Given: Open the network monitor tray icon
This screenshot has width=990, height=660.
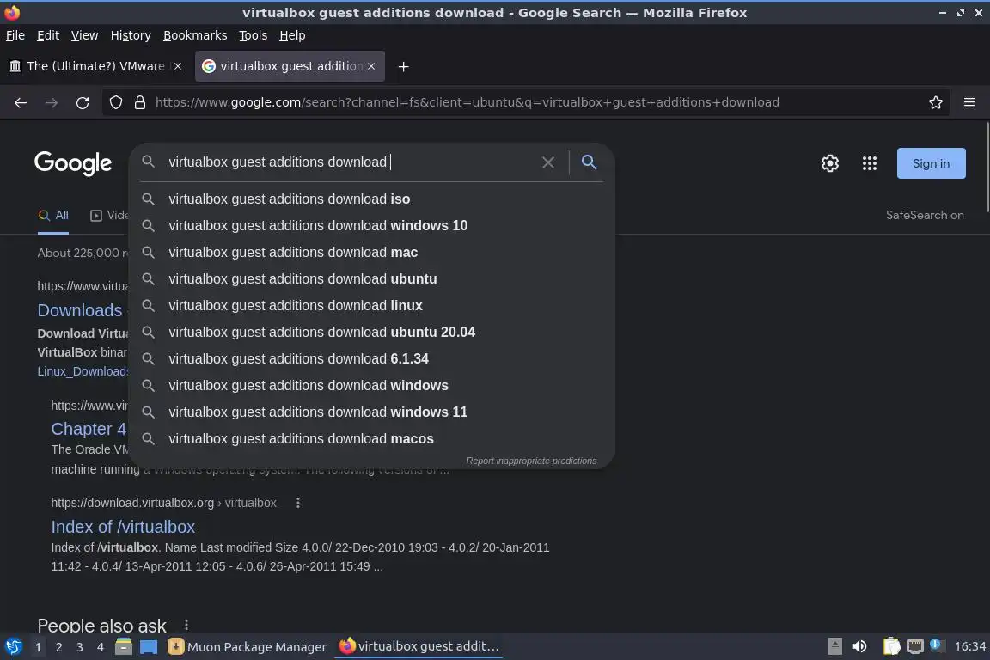Looking at the screenshot, I should tap(915, 646).
